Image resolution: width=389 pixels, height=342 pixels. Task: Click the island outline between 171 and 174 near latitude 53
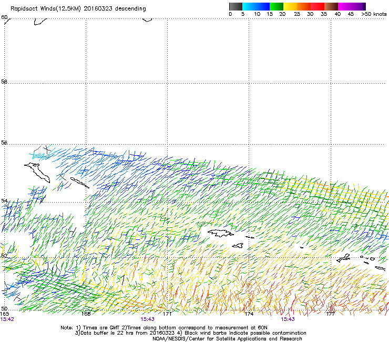coord(221,233)
